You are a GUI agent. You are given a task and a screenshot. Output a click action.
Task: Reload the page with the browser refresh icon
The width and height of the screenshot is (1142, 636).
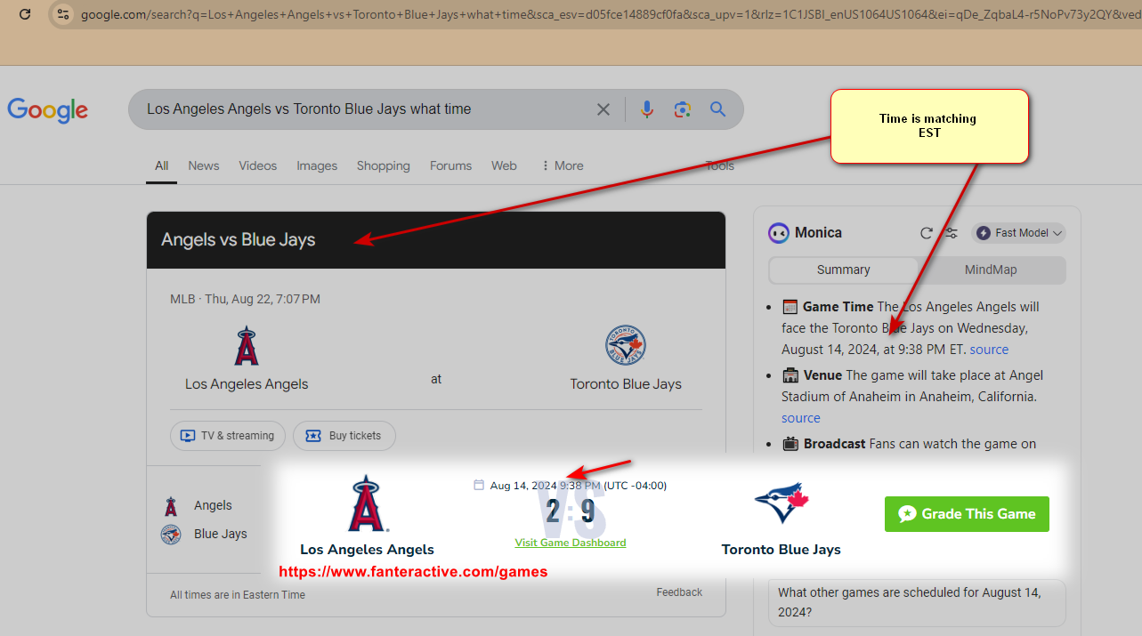point(25,14)
